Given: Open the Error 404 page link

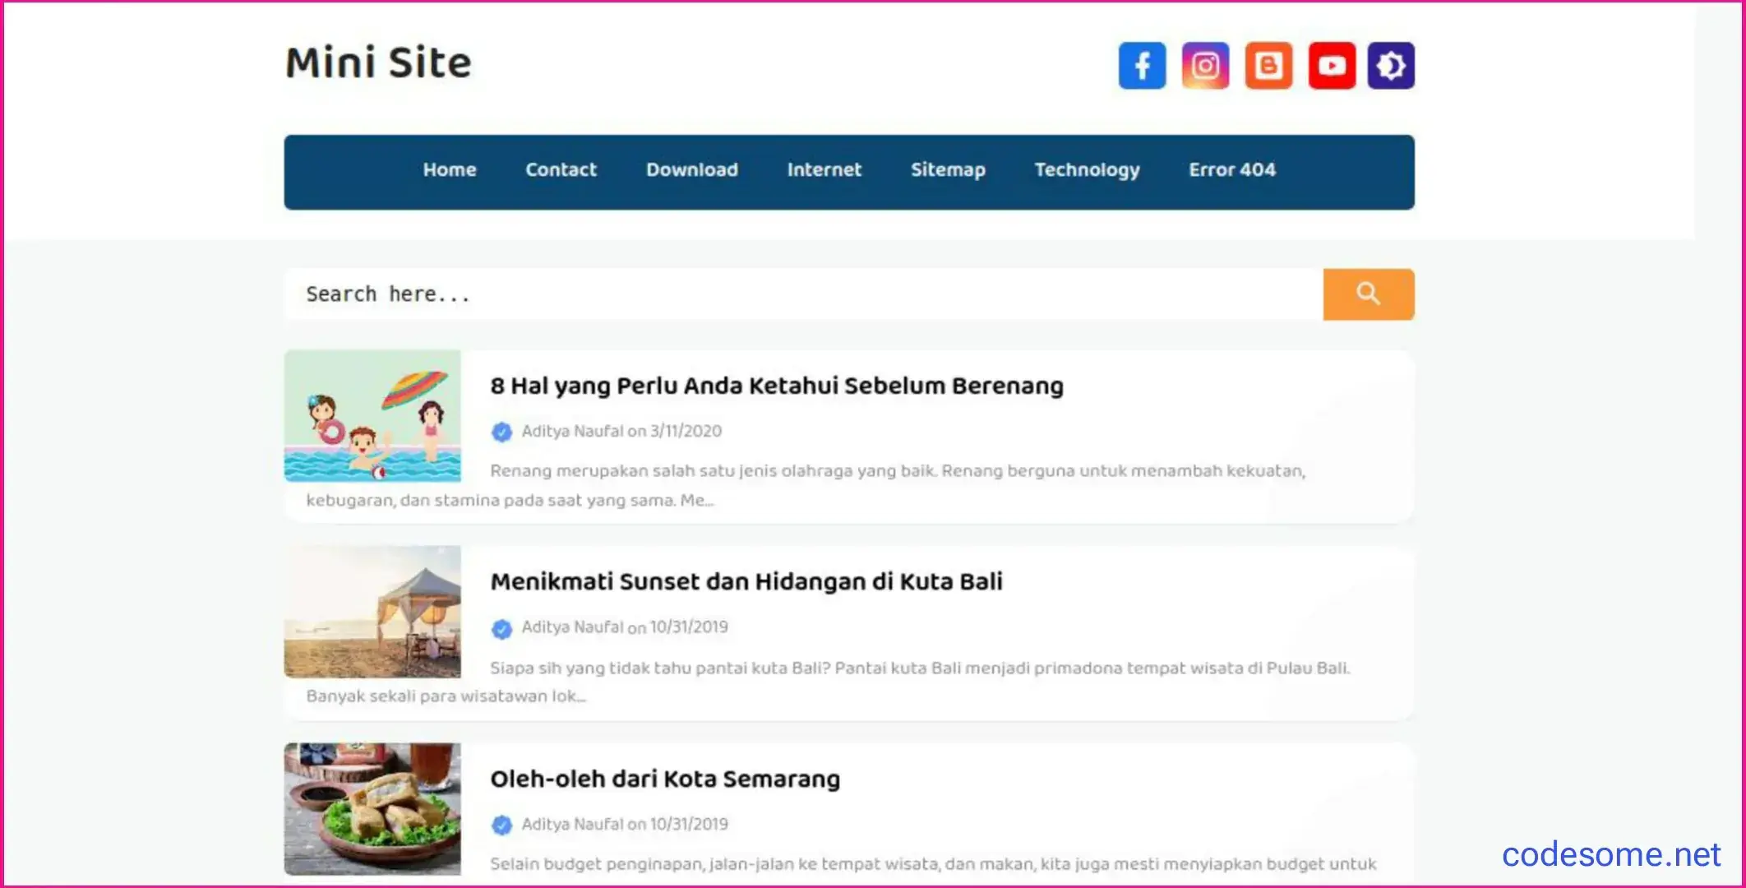Looking at the screenshot, I should [1231, 170].
